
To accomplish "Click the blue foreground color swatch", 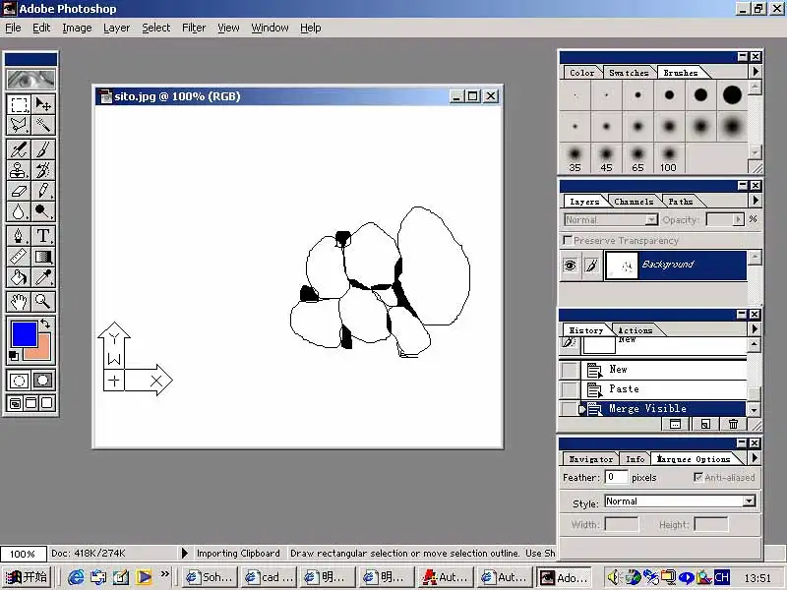I will coord(23,332).
